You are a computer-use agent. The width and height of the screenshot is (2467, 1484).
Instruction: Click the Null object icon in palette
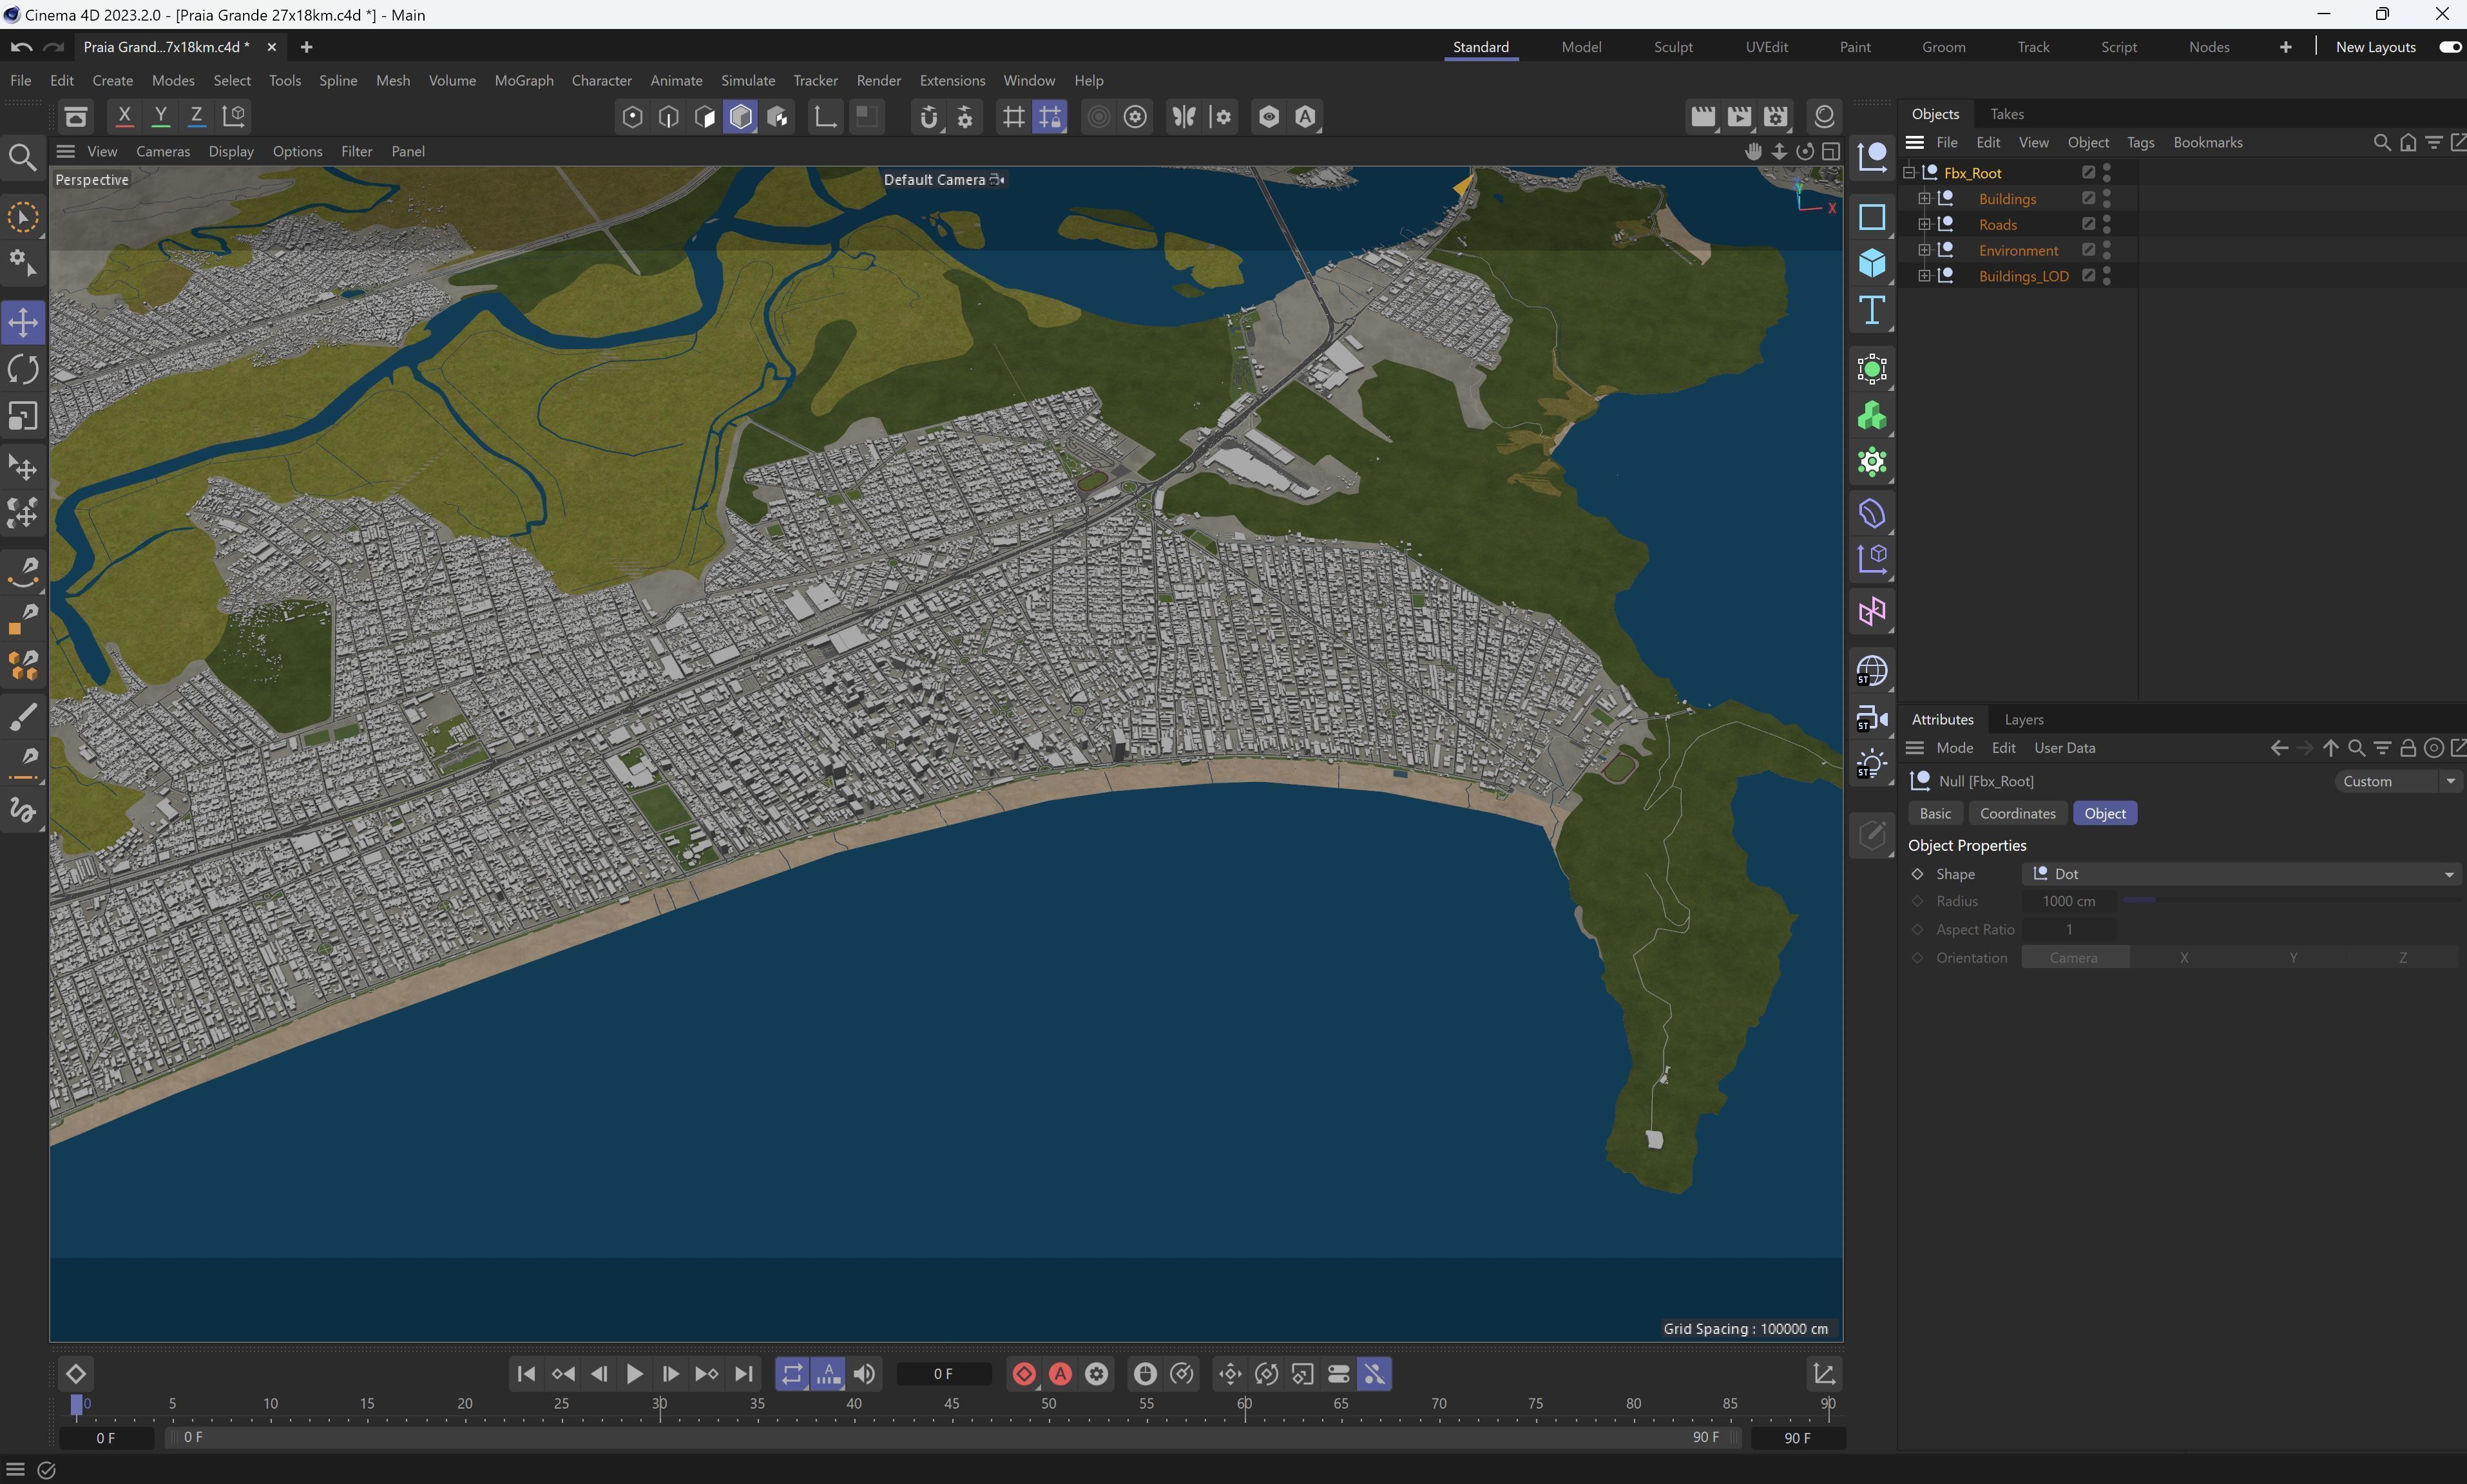coord(1872,157)
